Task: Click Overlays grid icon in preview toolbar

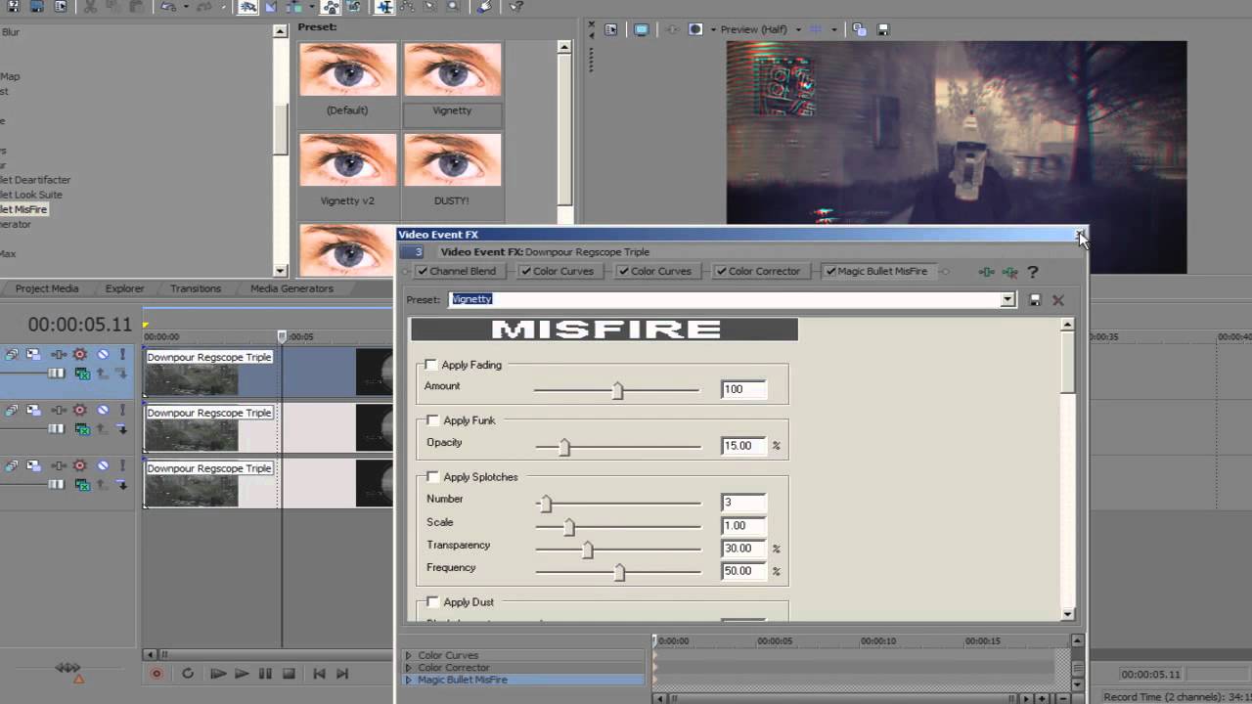Action: pos(815,29)
